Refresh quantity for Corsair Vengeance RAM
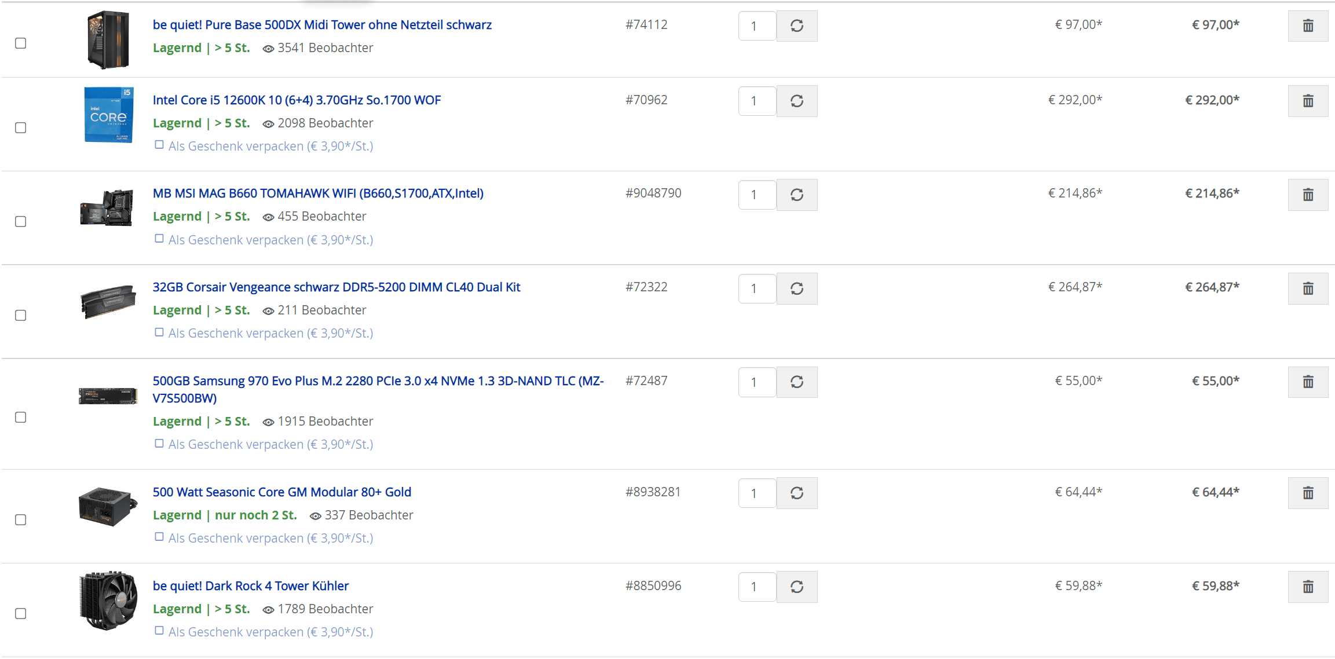 click(796, 288)
